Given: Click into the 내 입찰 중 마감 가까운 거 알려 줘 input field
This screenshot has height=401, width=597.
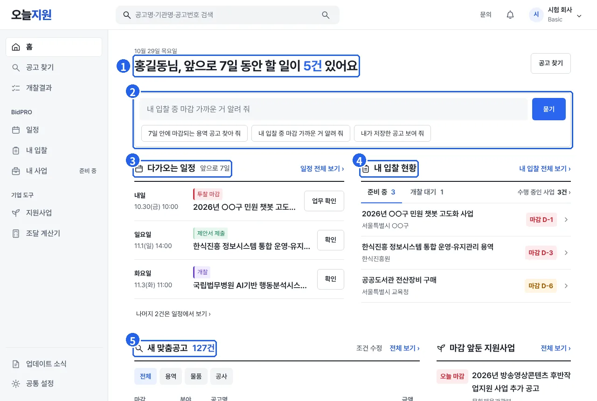Looking at the screenshot, I should 333,109.
